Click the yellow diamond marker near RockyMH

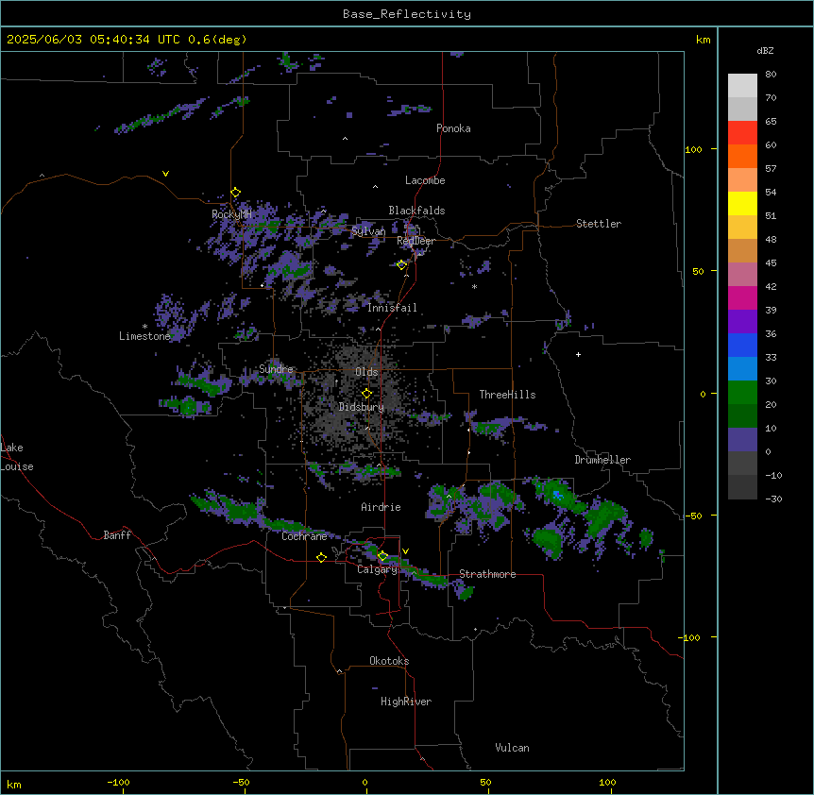(x=235, y=193)
